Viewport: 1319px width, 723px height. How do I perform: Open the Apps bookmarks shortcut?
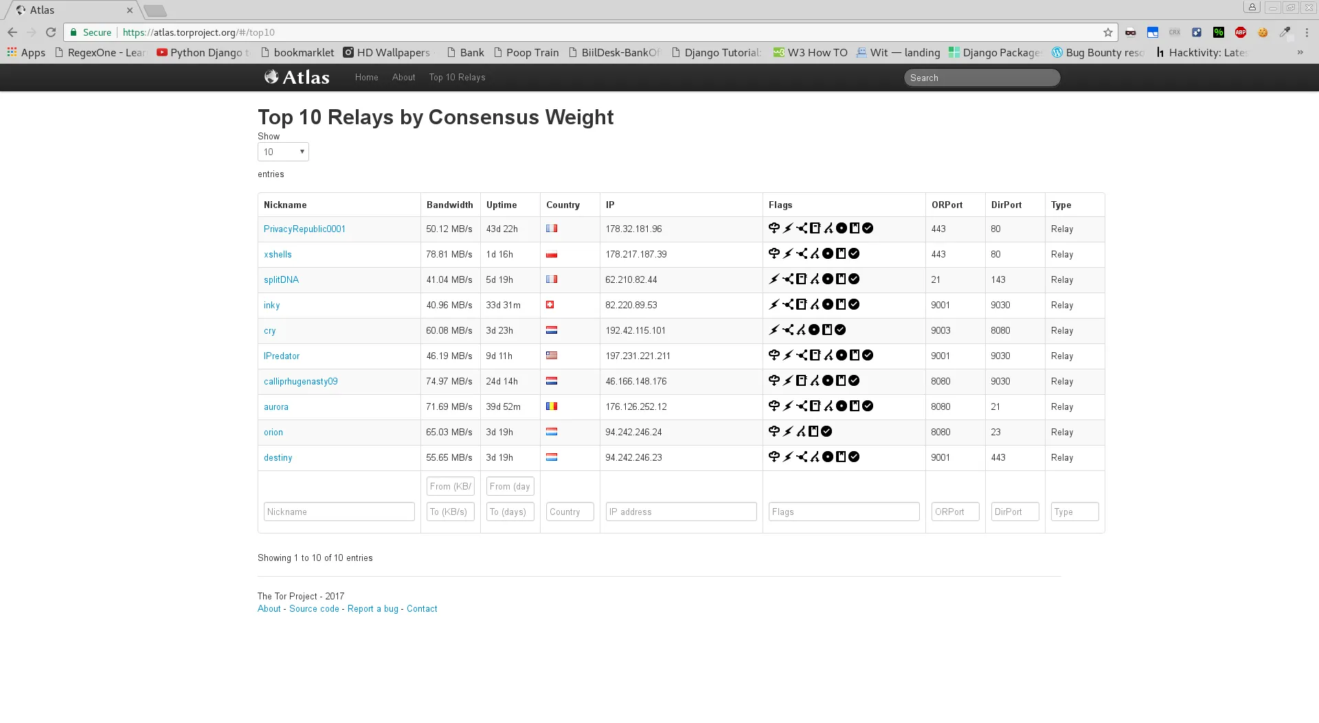point(26,52)
